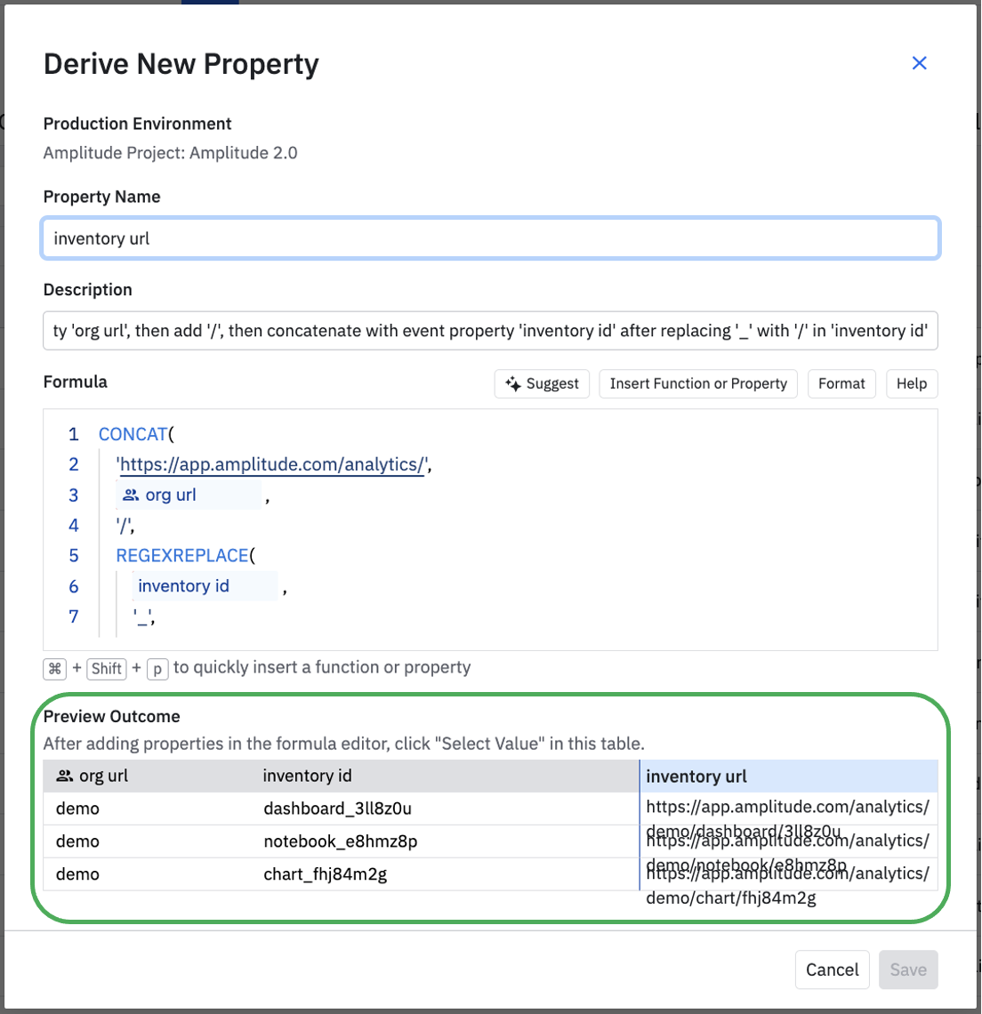This screenshot has height=1014, width=982.
Task: Click the Preview Outcome heading
Action: [111, 716]
